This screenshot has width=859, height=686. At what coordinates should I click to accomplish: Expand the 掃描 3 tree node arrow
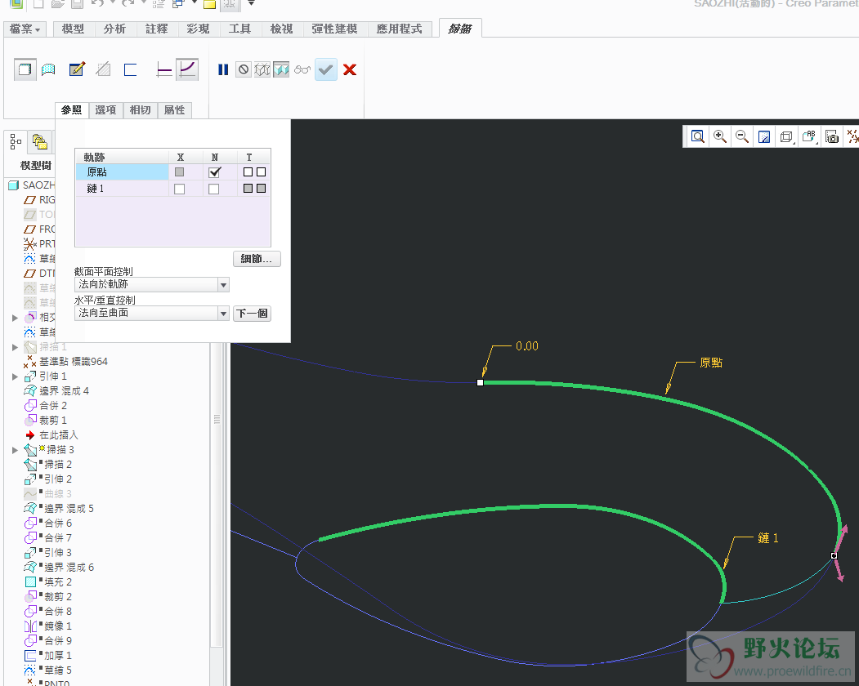tap(15, 450)
